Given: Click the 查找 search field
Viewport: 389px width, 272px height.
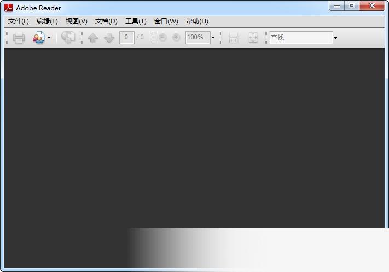Looking at the screenshot, I should pyautogui.click(x=301, y=38).
